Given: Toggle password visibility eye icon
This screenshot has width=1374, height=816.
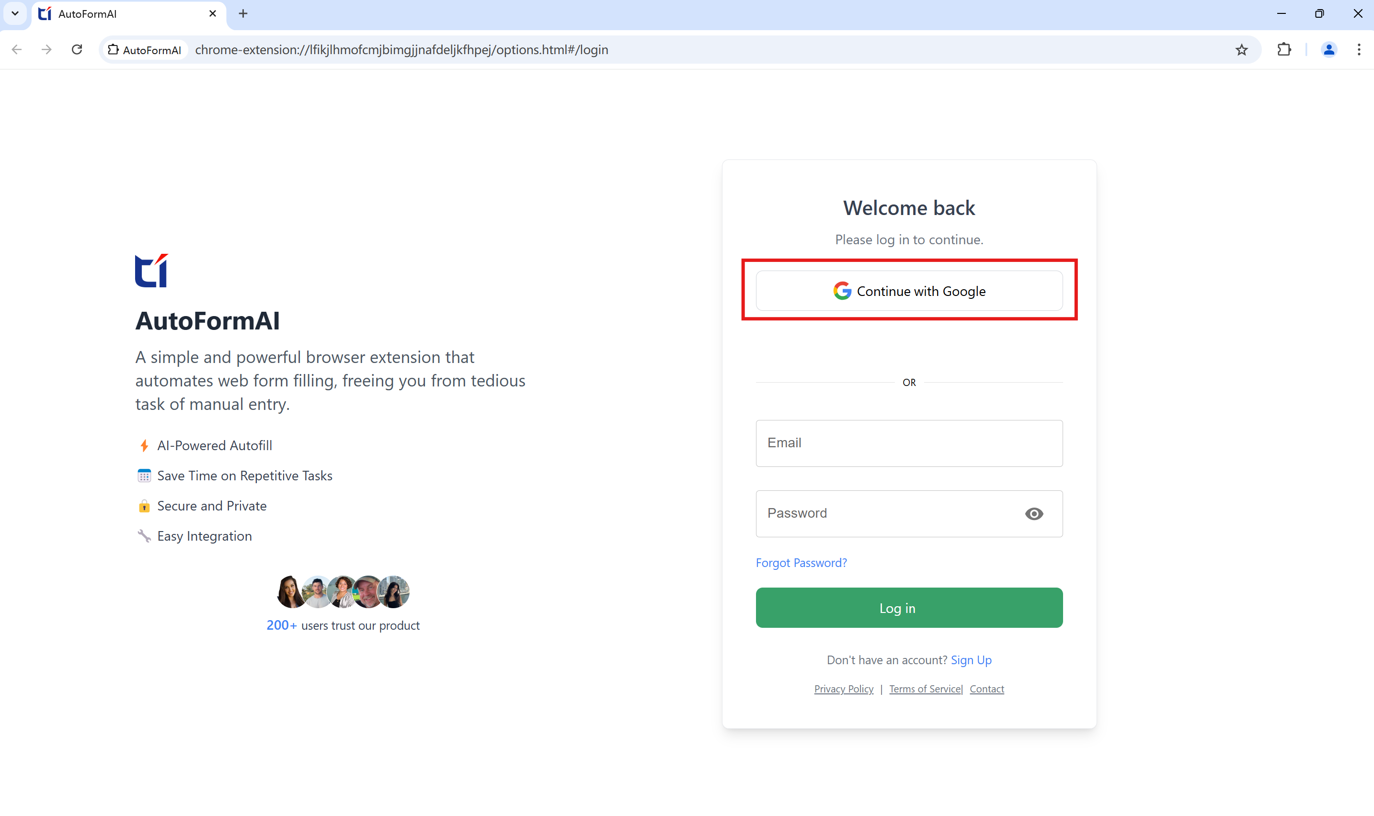Looking at the screenshot, I should click(1033, 513).
